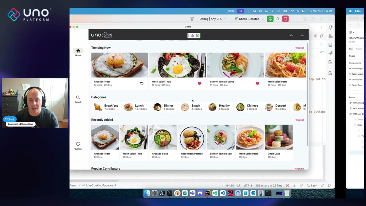
Task: Select Breakfast category
Action: coord(106,107)
